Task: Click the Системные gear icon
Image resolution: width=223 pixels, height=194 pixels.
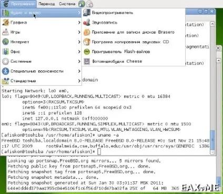Action: 5,62
